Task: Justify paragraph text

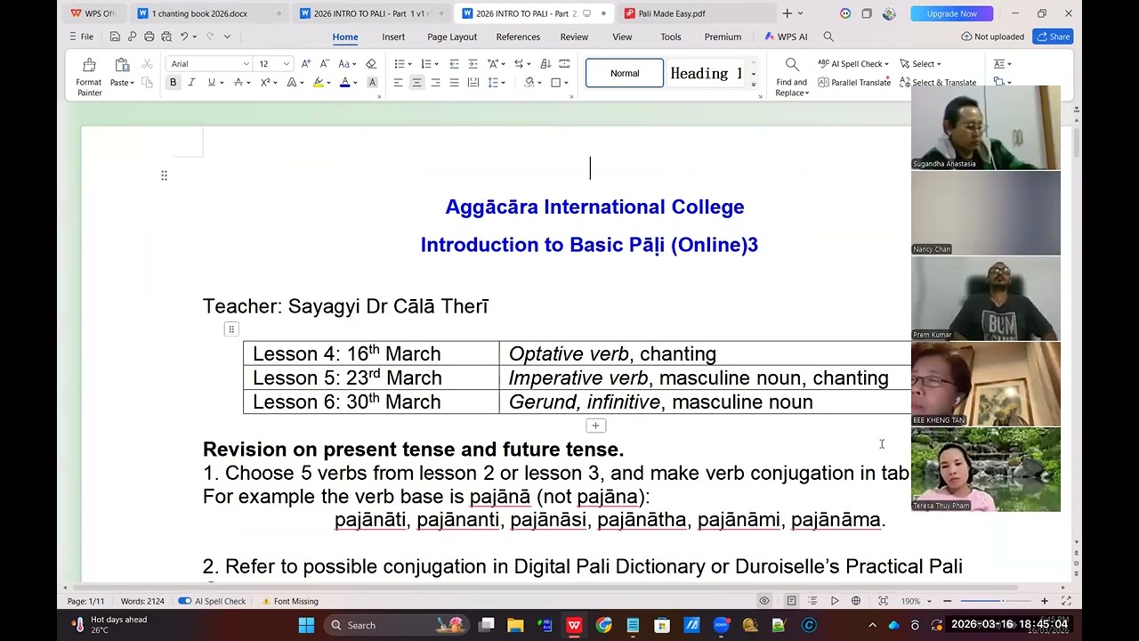Action: click(454, 83)
